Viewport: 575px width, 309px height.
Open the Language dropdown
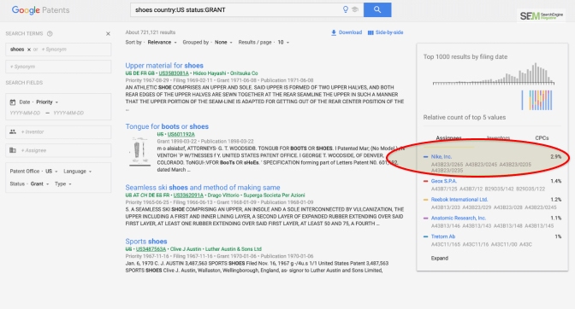tap(77, 171)
